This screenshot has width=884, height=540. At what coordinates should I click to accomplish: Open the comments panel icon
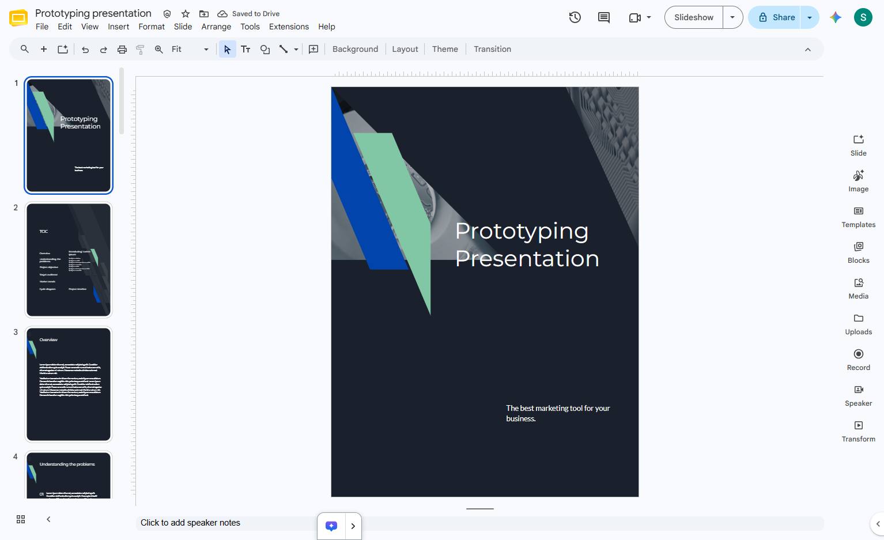(603, 17)
